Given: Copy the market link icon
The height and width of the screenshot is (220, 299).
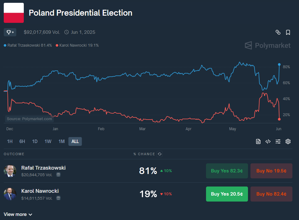Looking at the screenshot, I should pos(278,32).
